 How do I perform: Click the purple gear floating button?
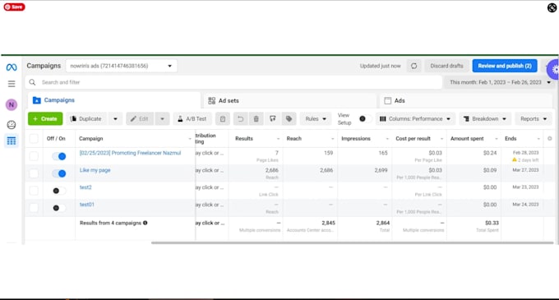553,70
